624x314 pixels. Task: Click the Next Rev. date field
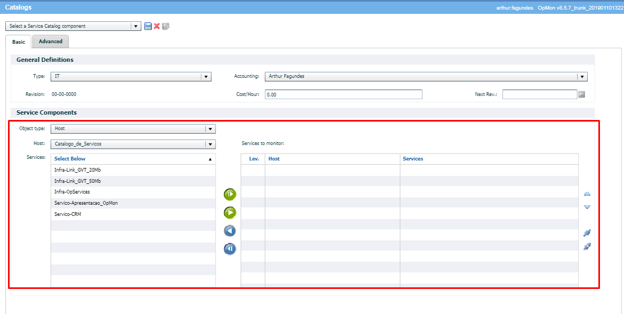pos(540,94)
